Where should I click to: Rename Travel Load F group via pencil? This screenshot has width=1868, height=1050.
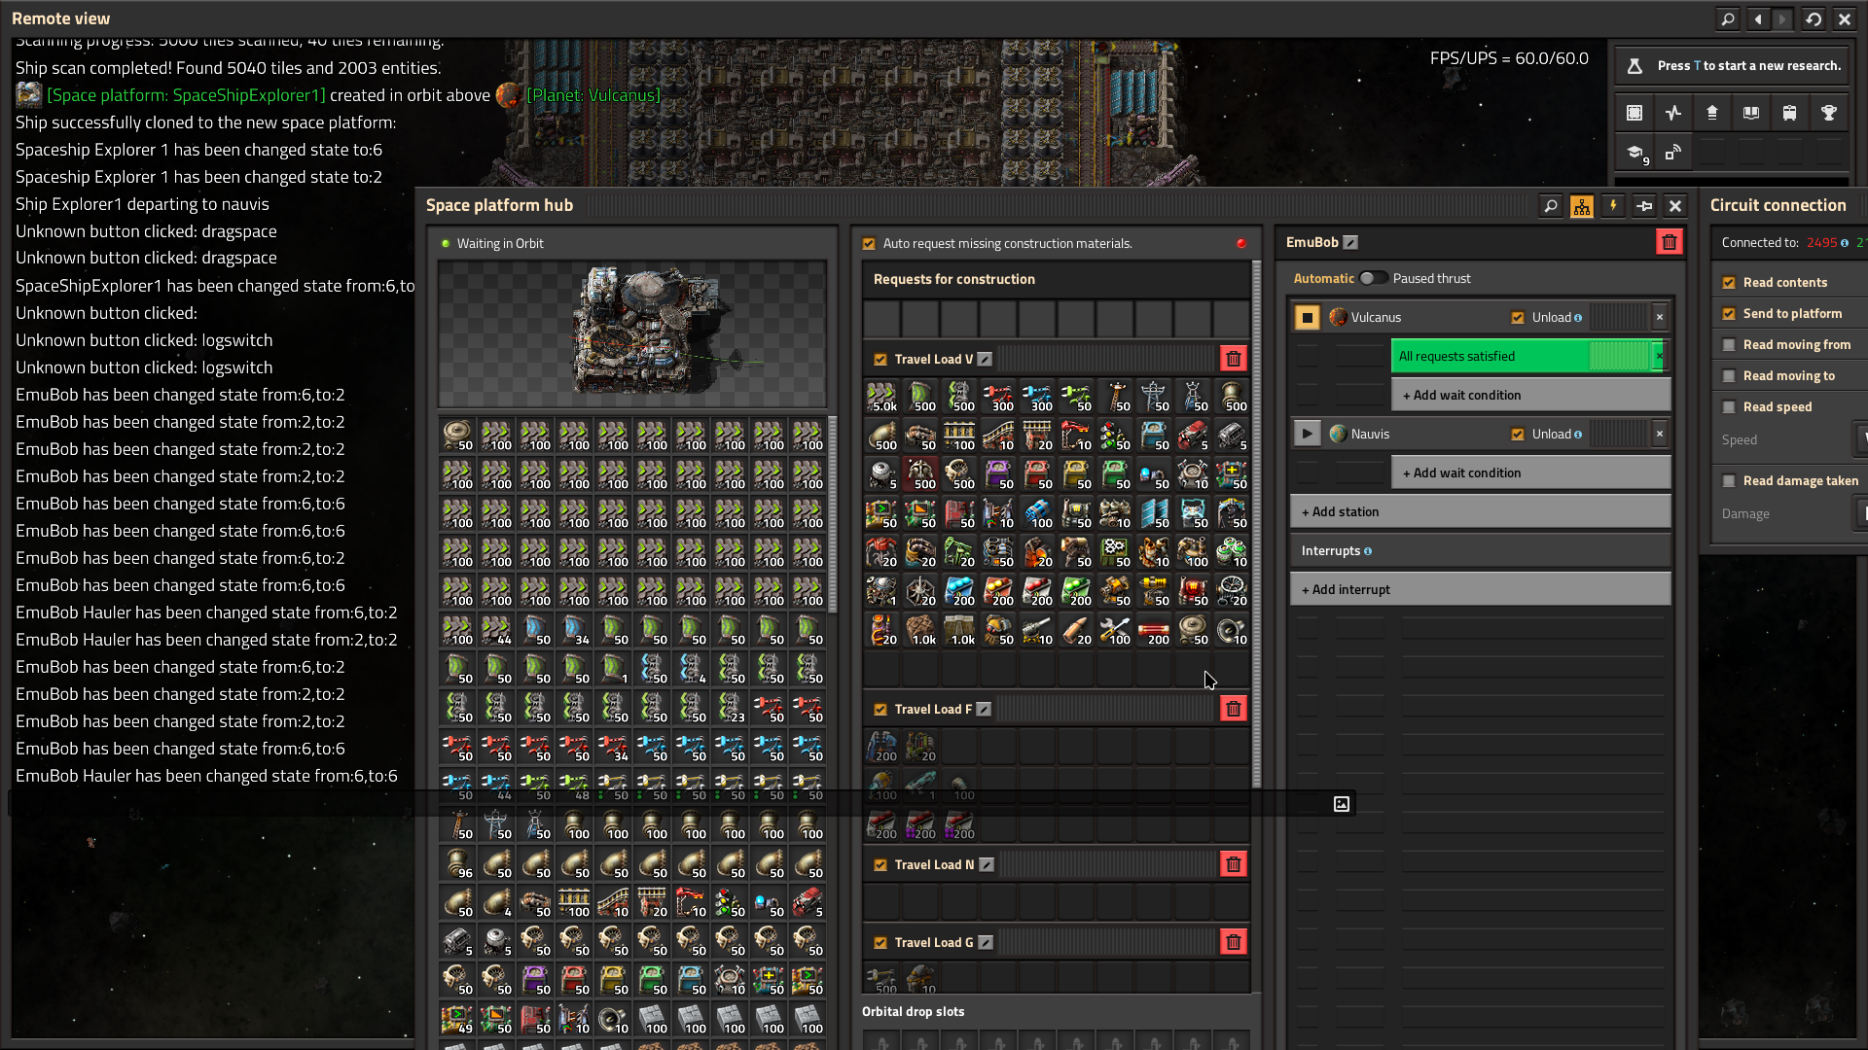[984, 709]
